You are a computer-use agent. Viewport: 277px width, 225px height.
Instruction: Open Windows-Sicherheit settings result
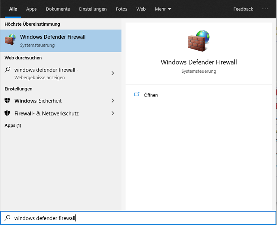point(61,100)
